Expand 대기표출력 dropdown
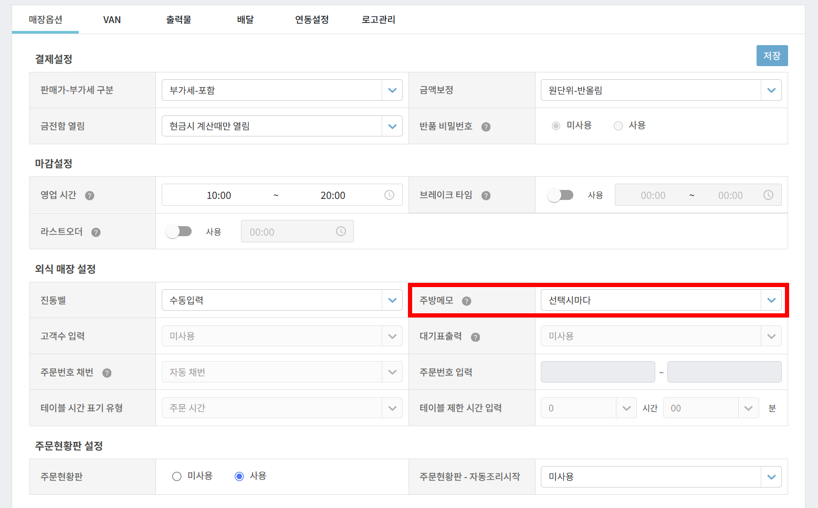Image resolution: width=818 pixels, height=508 pixels. click(661, 336)
